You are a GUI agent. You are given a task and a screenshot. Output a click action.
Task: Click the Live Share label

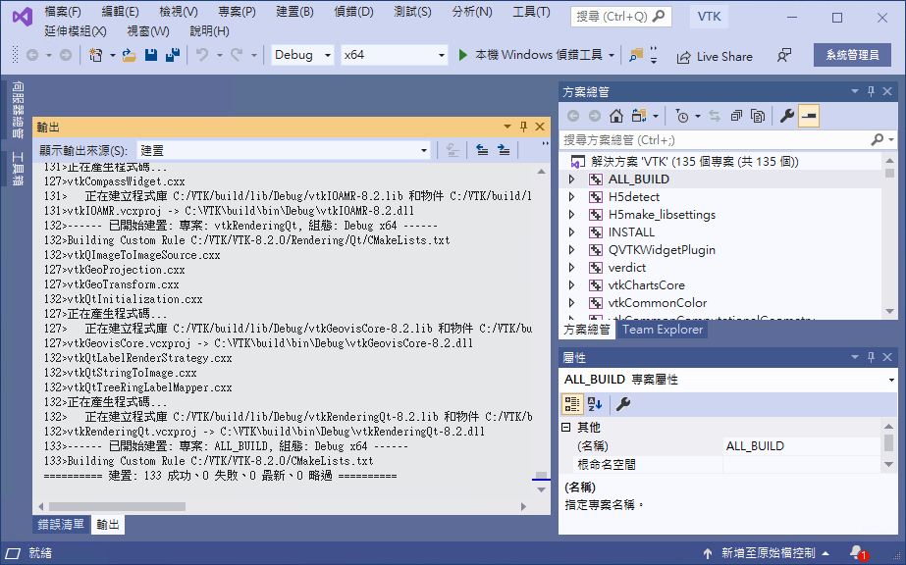point(724,57)
